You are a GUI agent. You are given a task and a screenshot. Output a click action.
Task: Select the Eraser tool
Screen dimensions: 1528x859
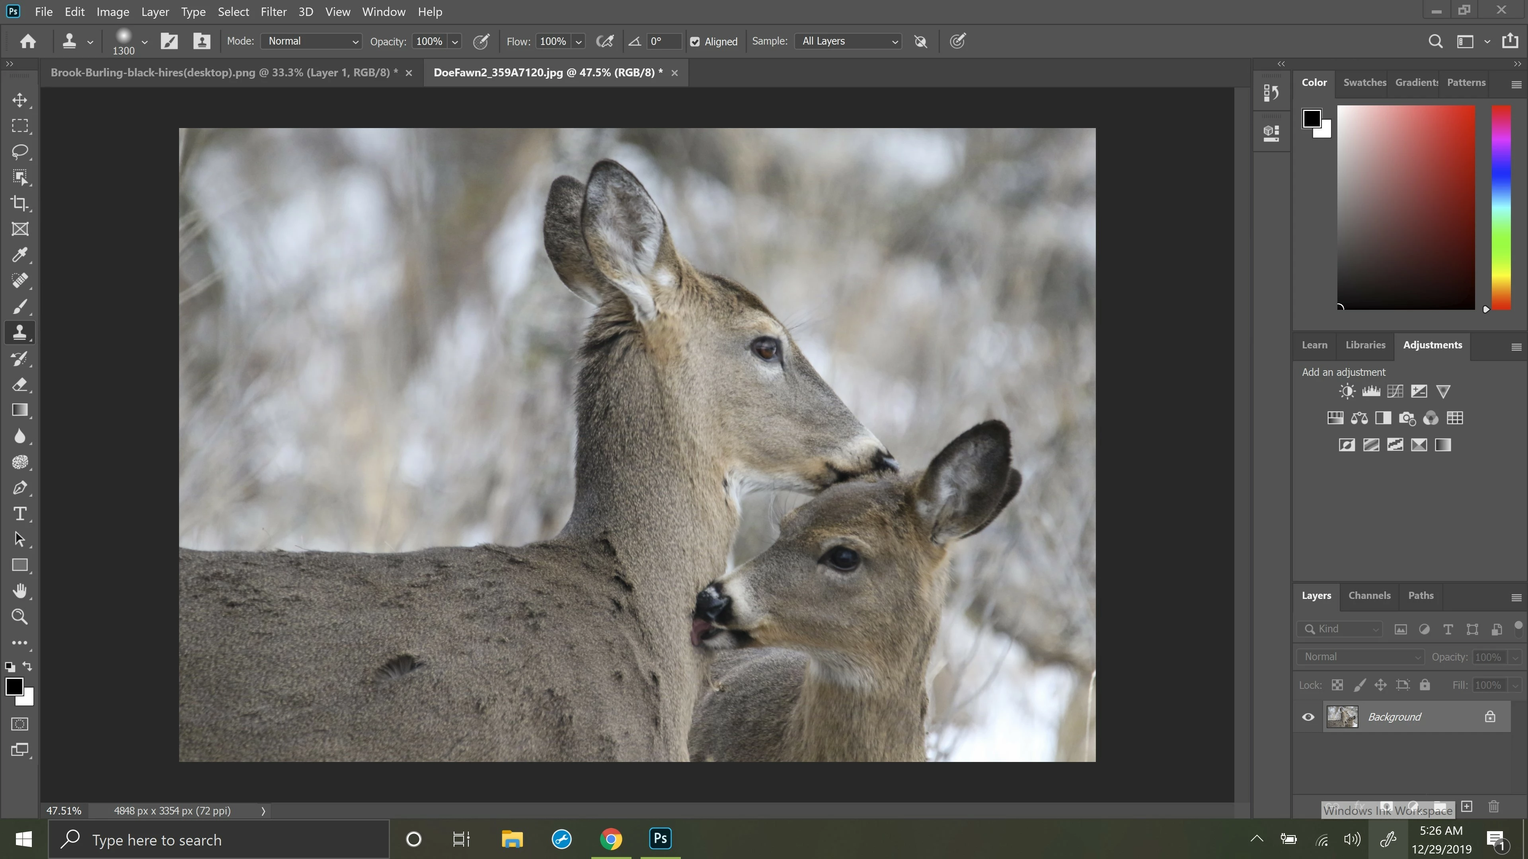pyautogui.click(x=19, y=385)
